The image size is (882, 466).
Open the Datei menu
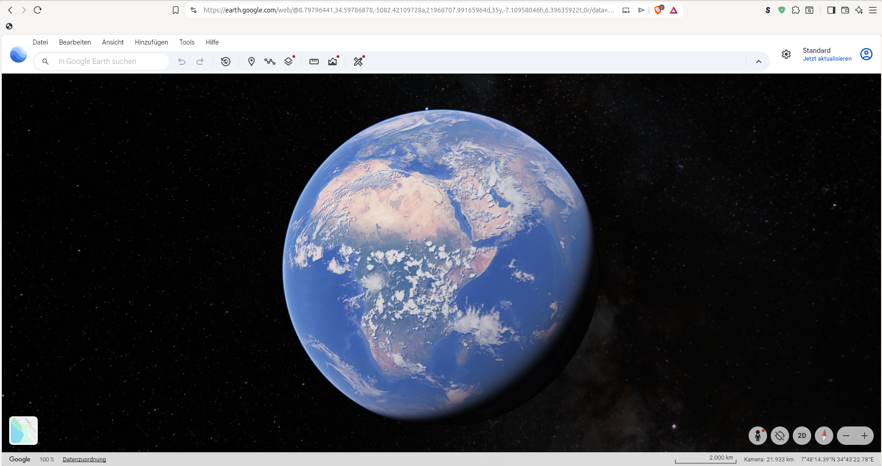point(40,42)
